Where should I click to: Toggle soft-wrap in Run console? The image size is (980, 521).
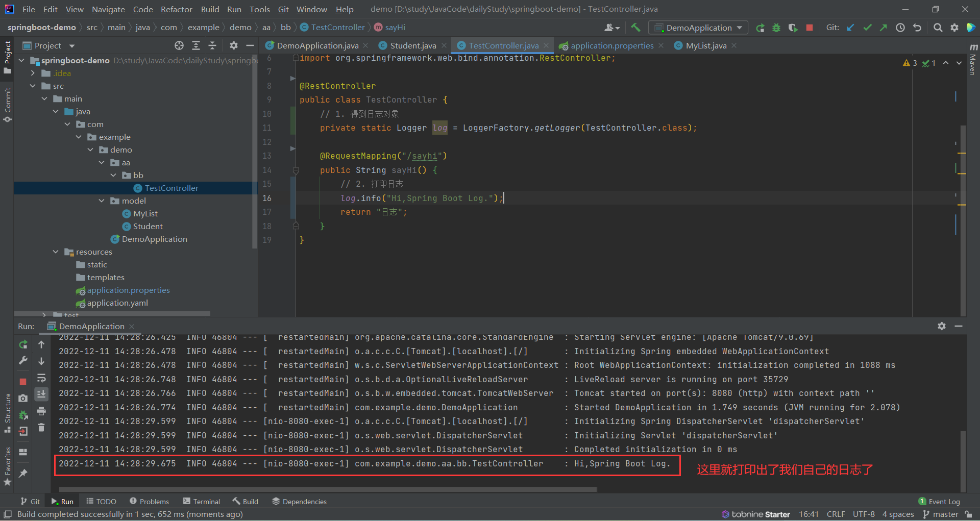(41, 378)
